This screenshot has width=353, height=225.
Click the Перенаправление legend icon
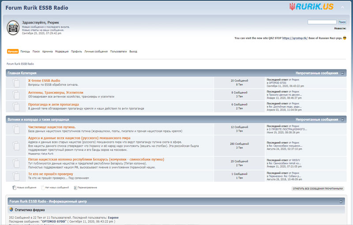[75, 187]
